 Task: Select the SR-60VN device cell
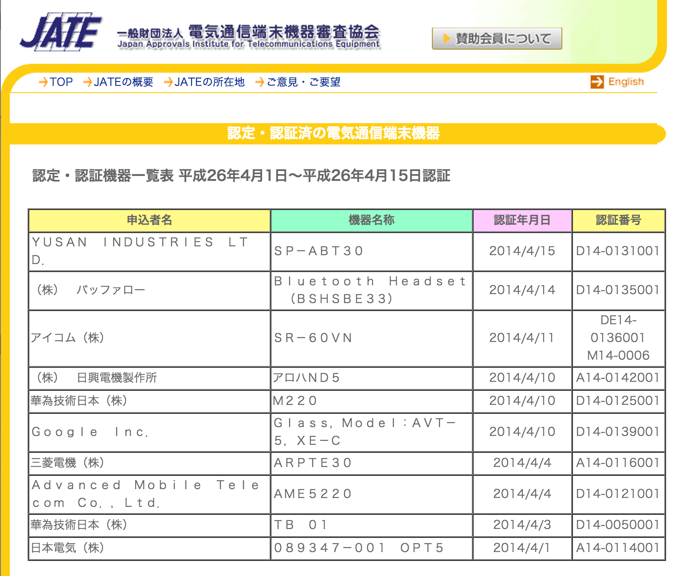click(372, 338)
